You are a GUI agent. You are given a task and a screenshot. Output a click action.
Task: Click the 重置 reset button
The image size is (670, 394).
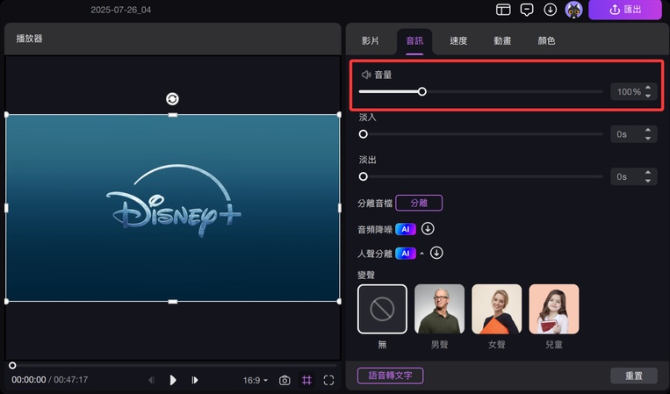coord(634,376)
